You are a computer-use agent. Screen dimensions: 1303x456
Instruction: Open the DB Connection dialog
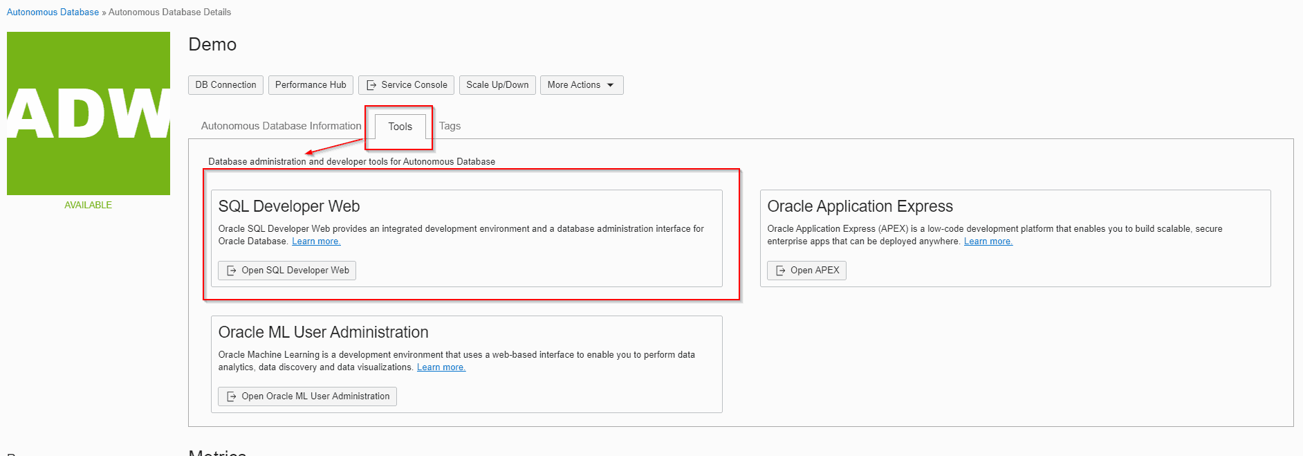click(x=225, y=85)
